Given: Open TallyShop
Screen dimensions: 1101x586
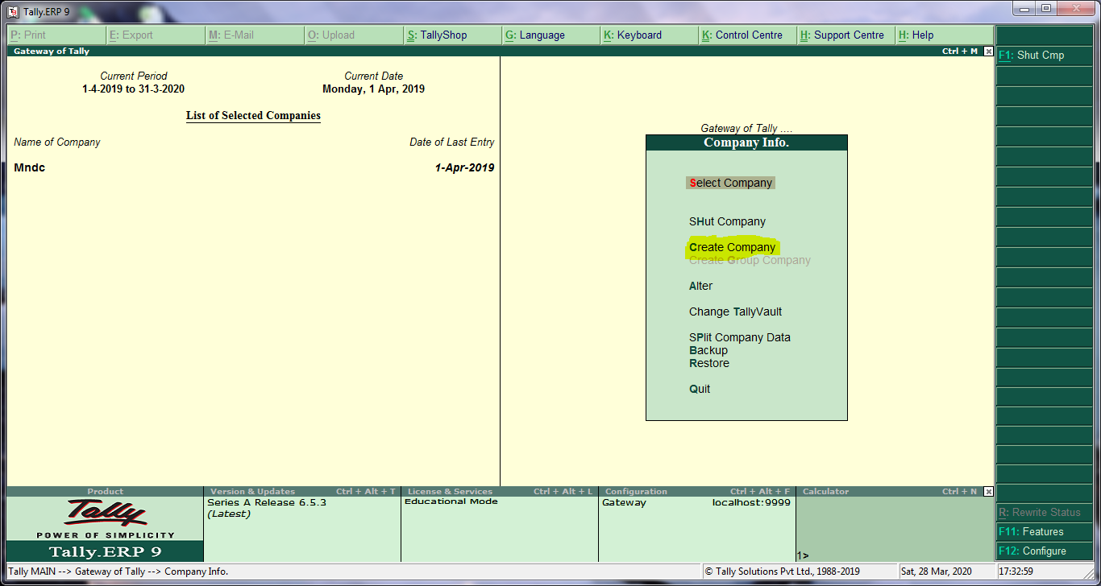Looking at the screenshot, I should [452, 35].
